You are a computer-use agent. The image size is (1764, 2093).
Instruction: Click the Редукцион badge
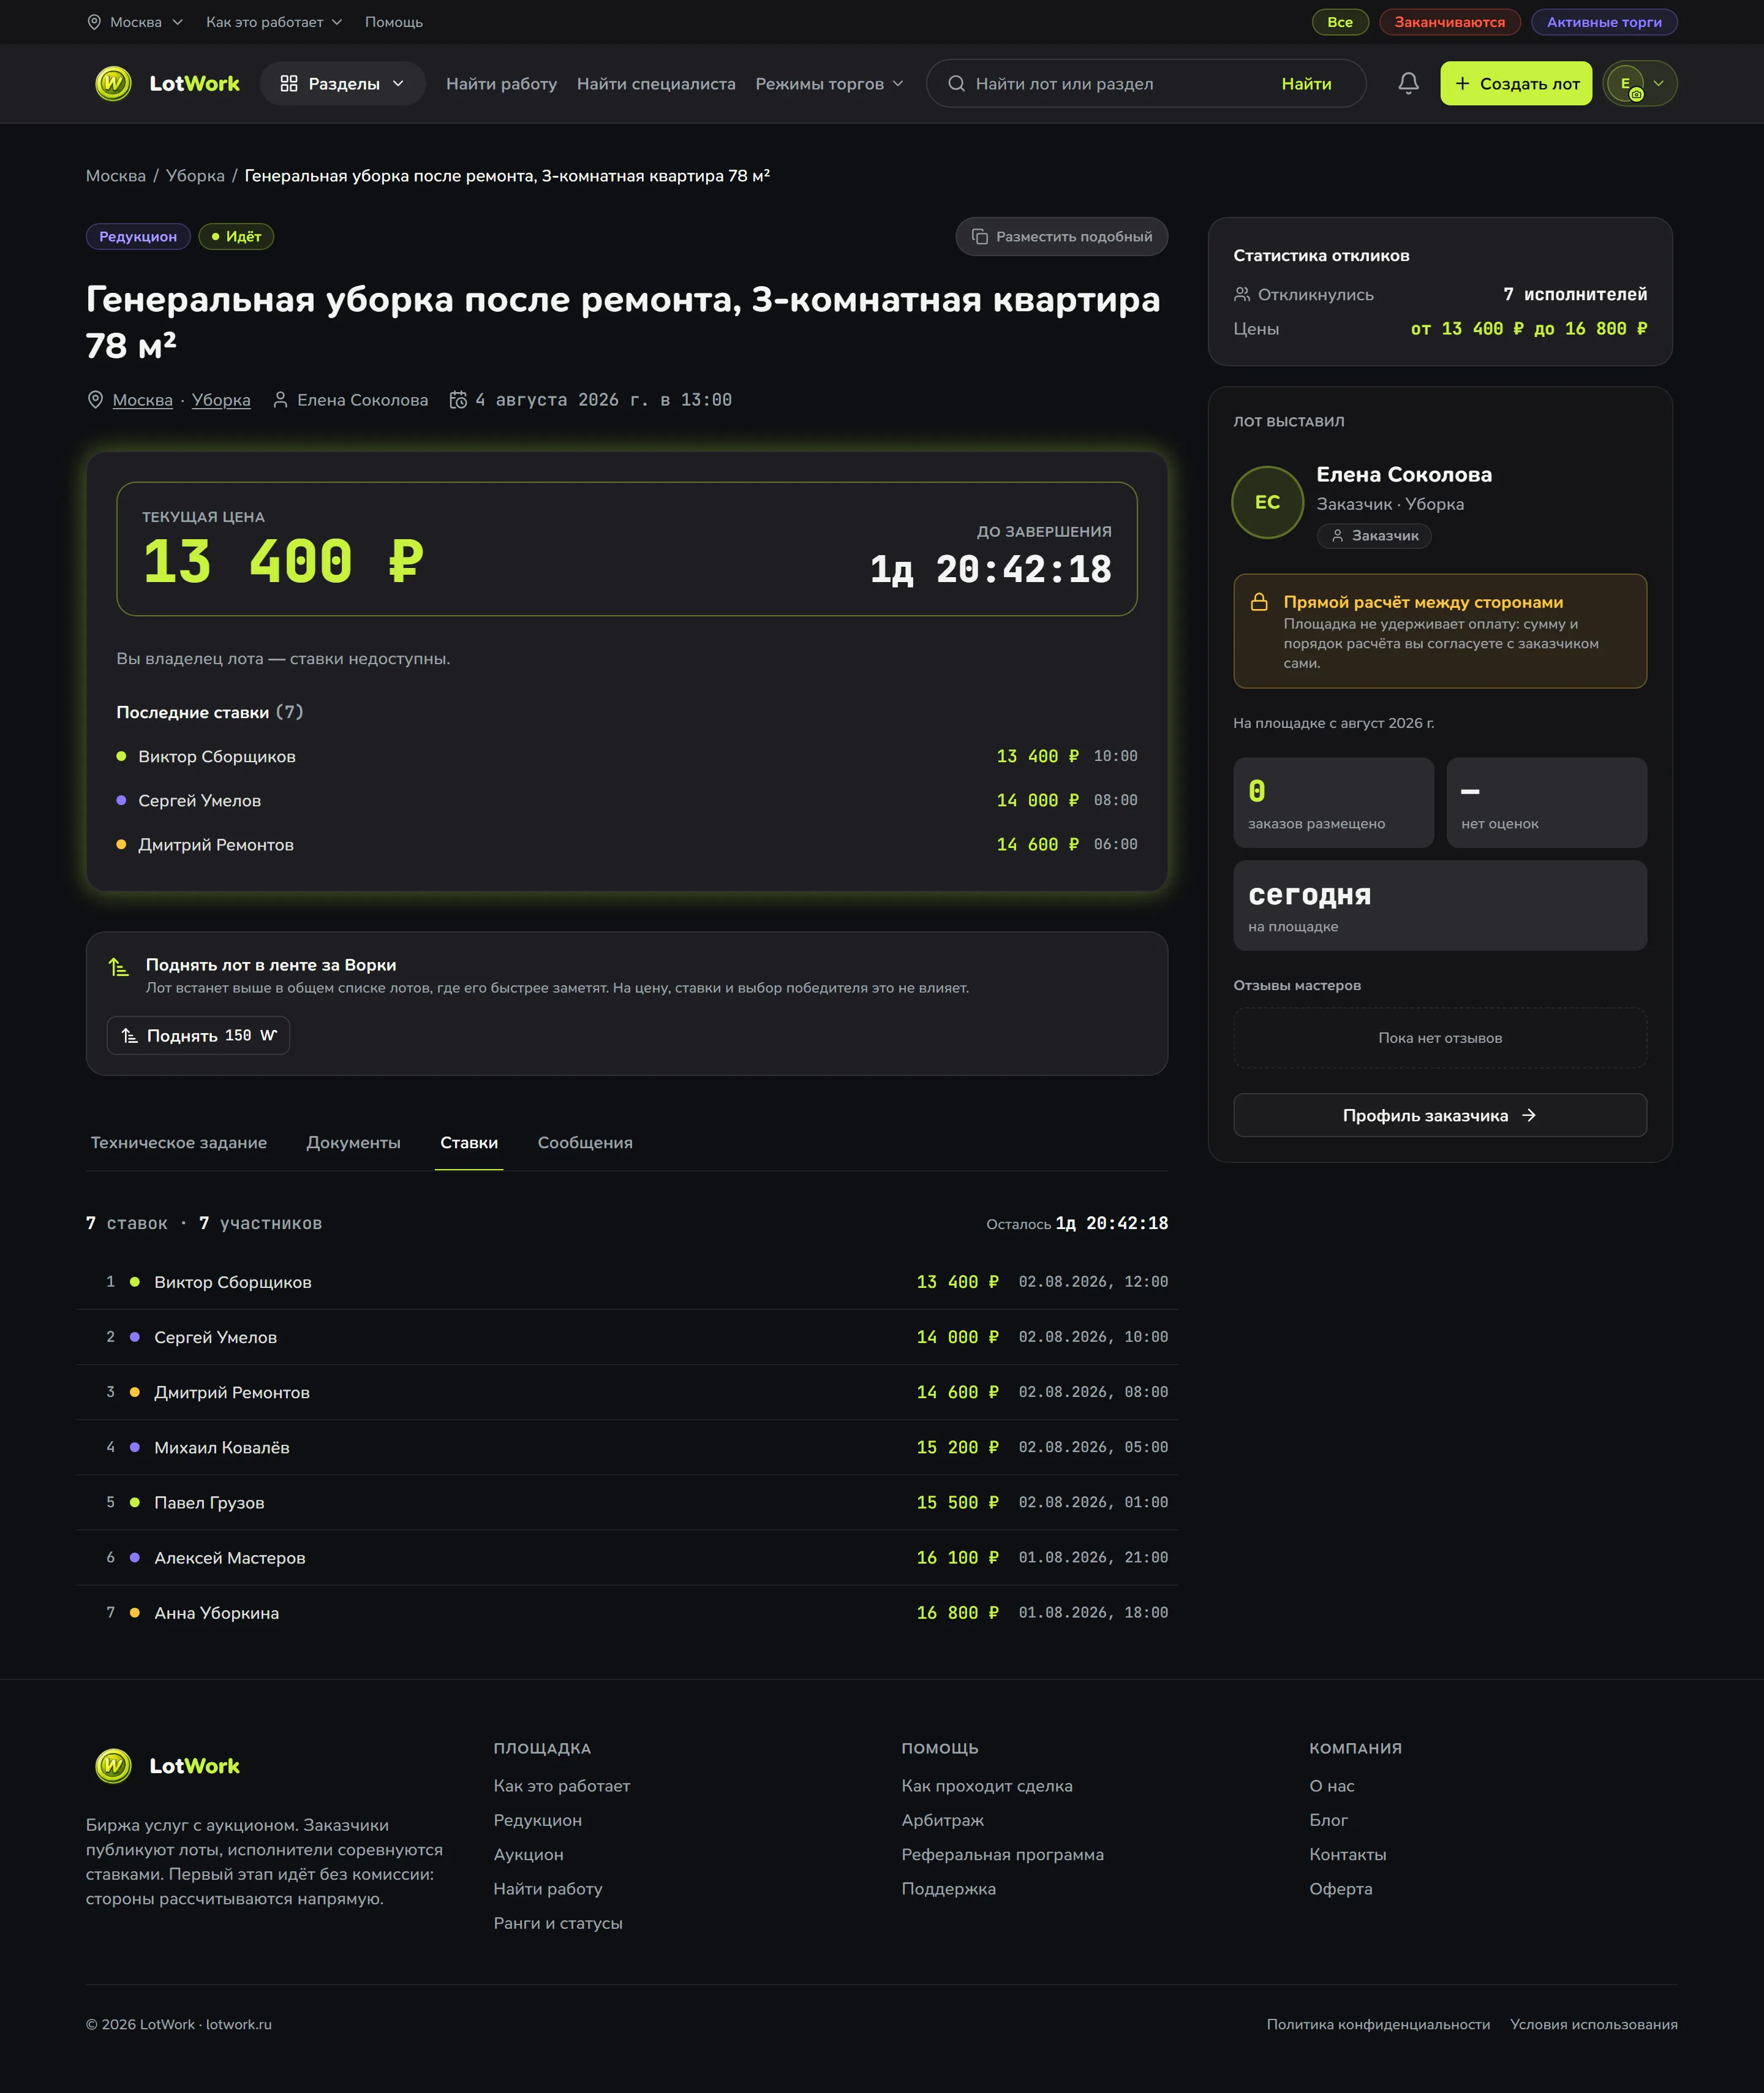pos(138,236)
